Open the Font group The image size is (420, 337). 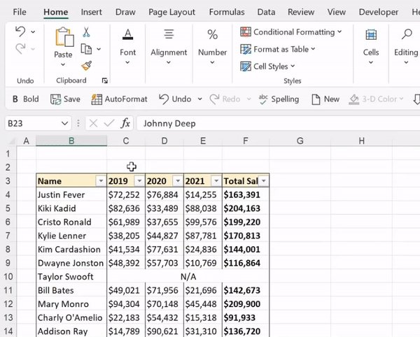click(128, 46)
